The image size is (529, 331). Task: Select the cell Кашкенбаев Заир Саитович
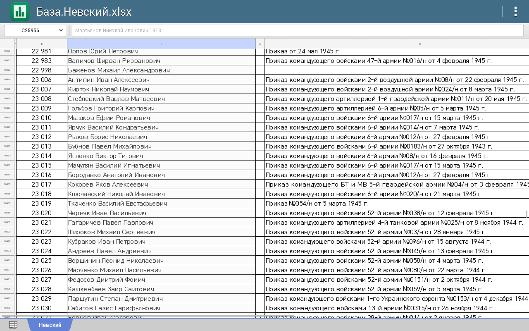[161, 289]
